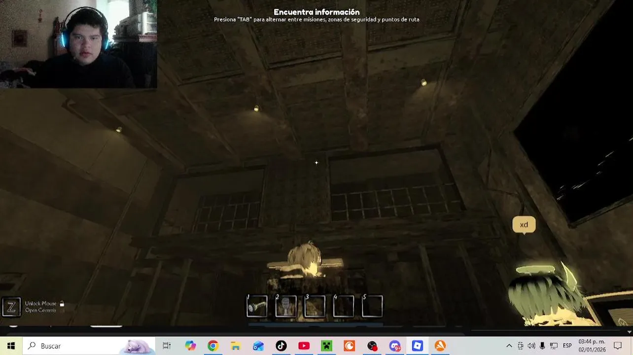Open Minecraft from the taskbar
Image resolution: width=633 pixels, height=355 pixels.
(x=326, y=346)
